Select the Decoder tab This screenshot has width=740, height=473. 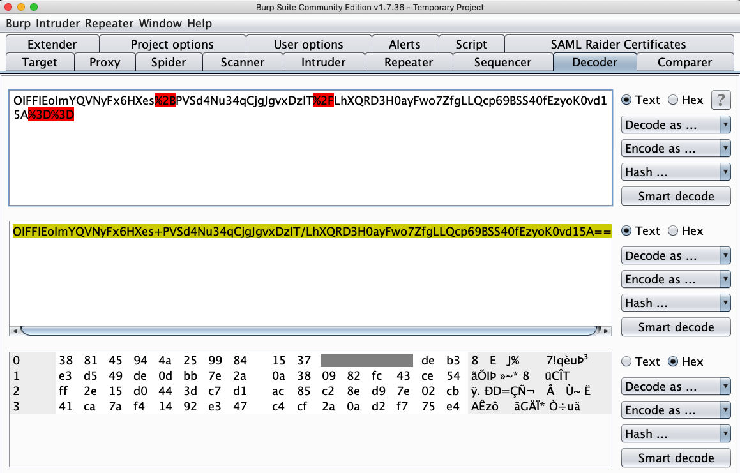594,63
